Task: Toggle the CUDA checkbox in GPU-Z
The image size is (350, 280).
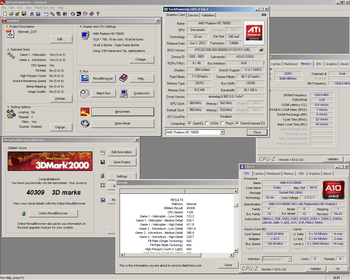Action: (x=207, y=123)
